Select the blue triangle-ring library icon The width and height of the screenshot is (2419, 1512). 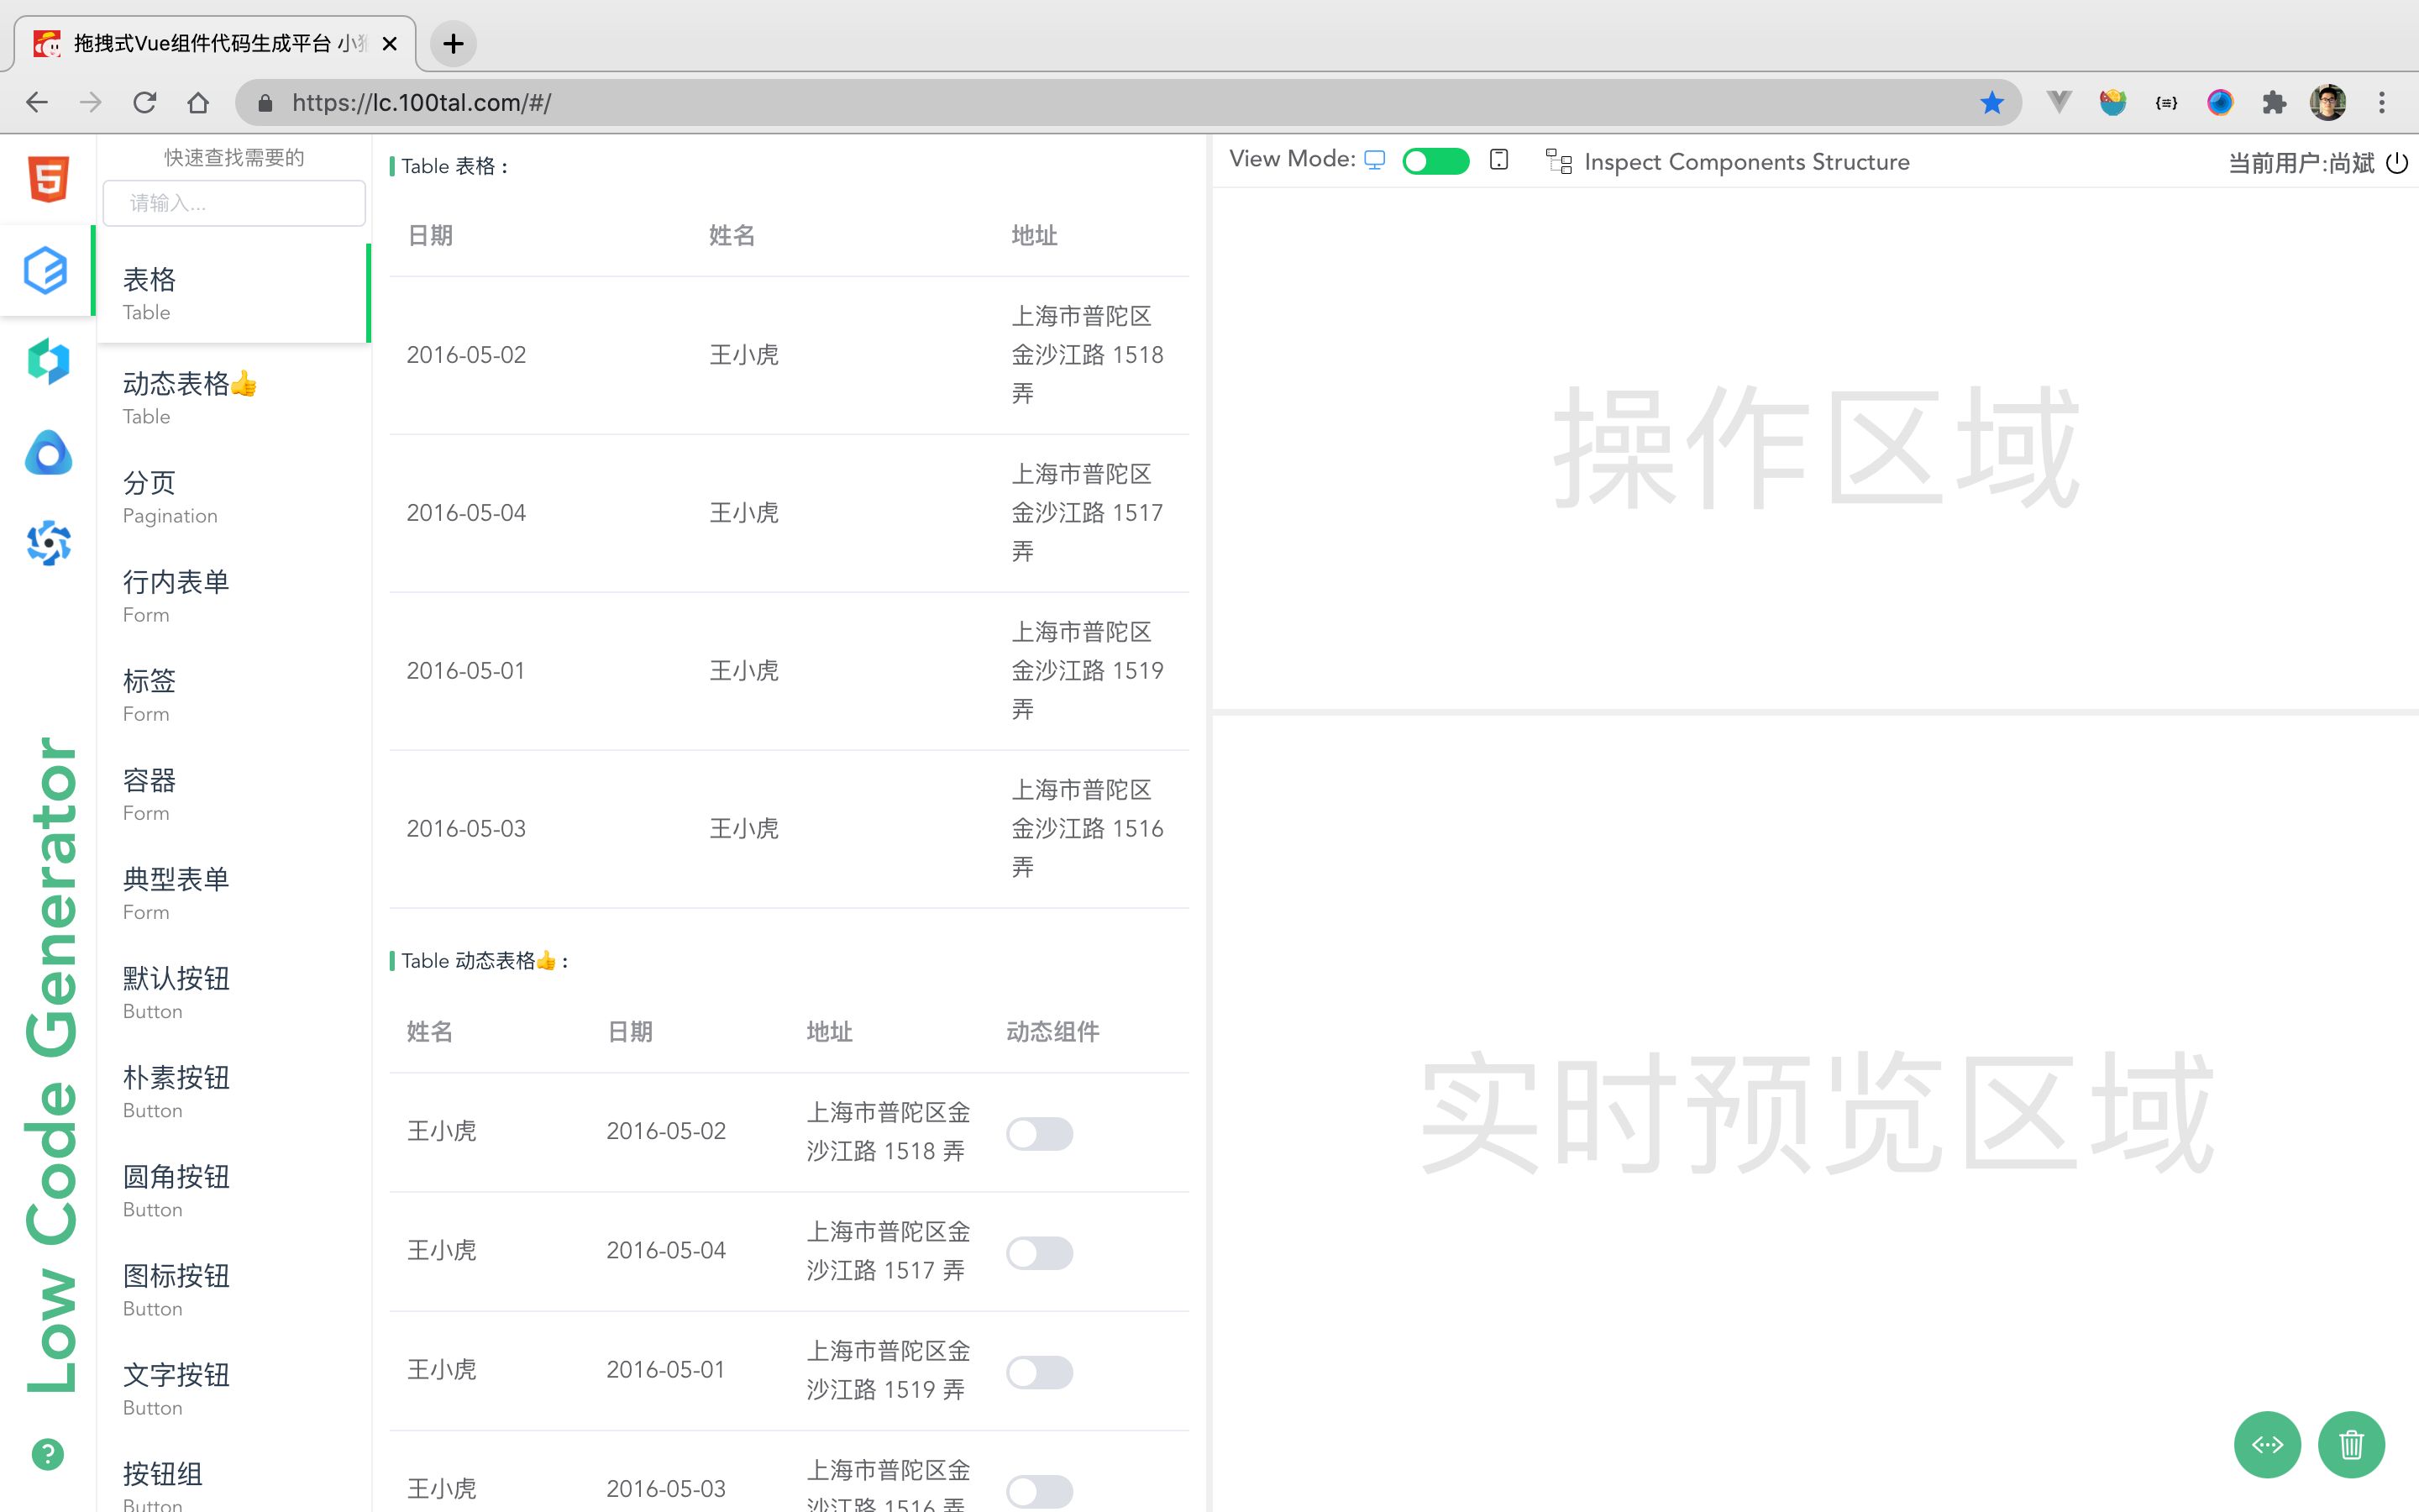(48, 453)
